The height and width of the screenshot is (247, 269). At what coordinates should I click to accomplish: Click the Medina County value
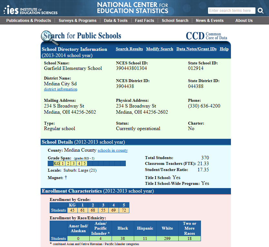click(80, 150)
